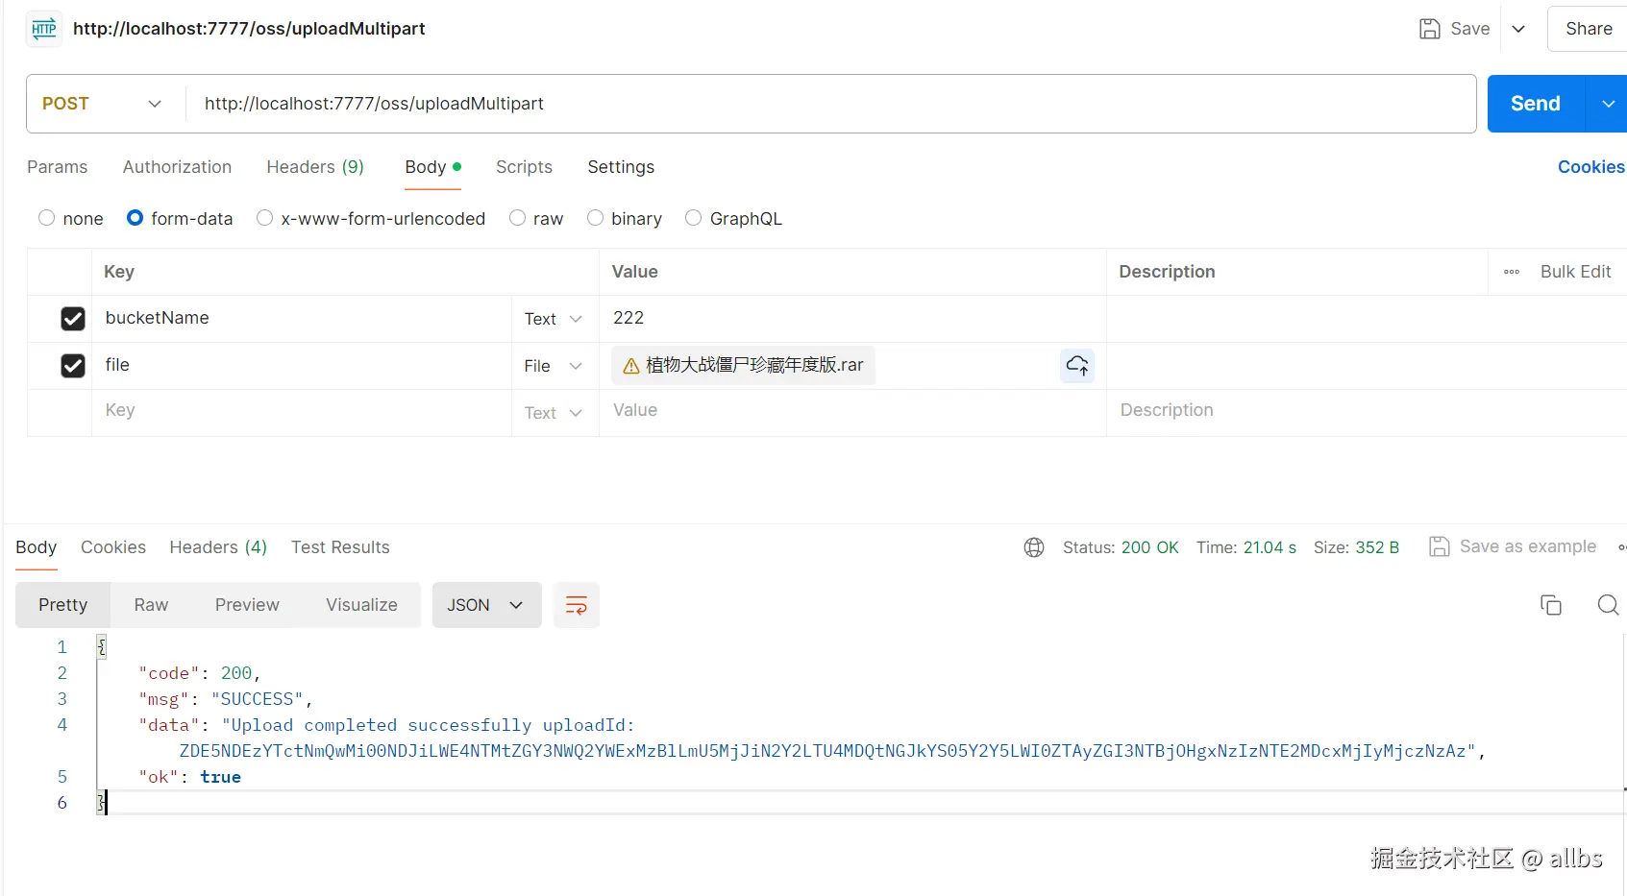
Task: Toggle the wrap lines icon
Action: 577,605
